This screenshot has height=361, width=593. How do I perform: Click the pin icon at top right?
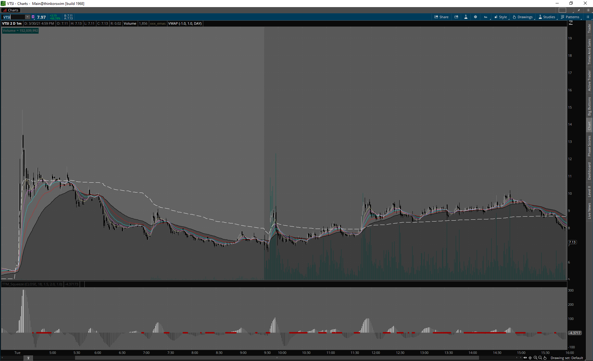[x=579, y=10]
